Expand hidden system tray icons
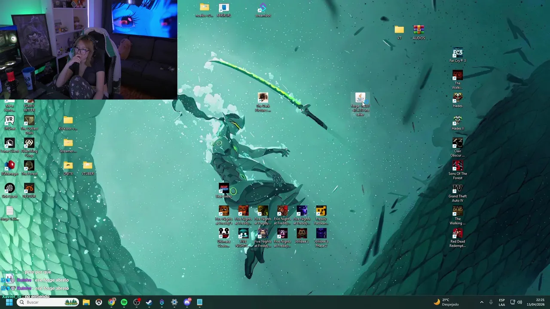 pos(482,302)
